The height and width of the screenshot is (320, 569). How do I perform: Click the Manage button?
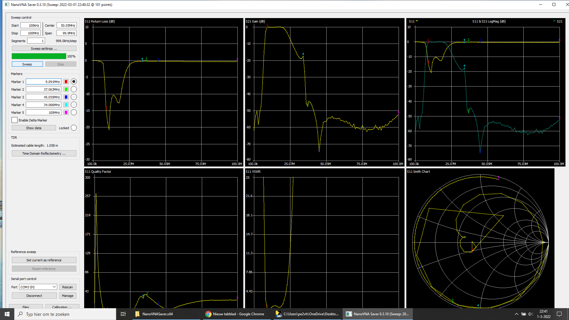68,295
